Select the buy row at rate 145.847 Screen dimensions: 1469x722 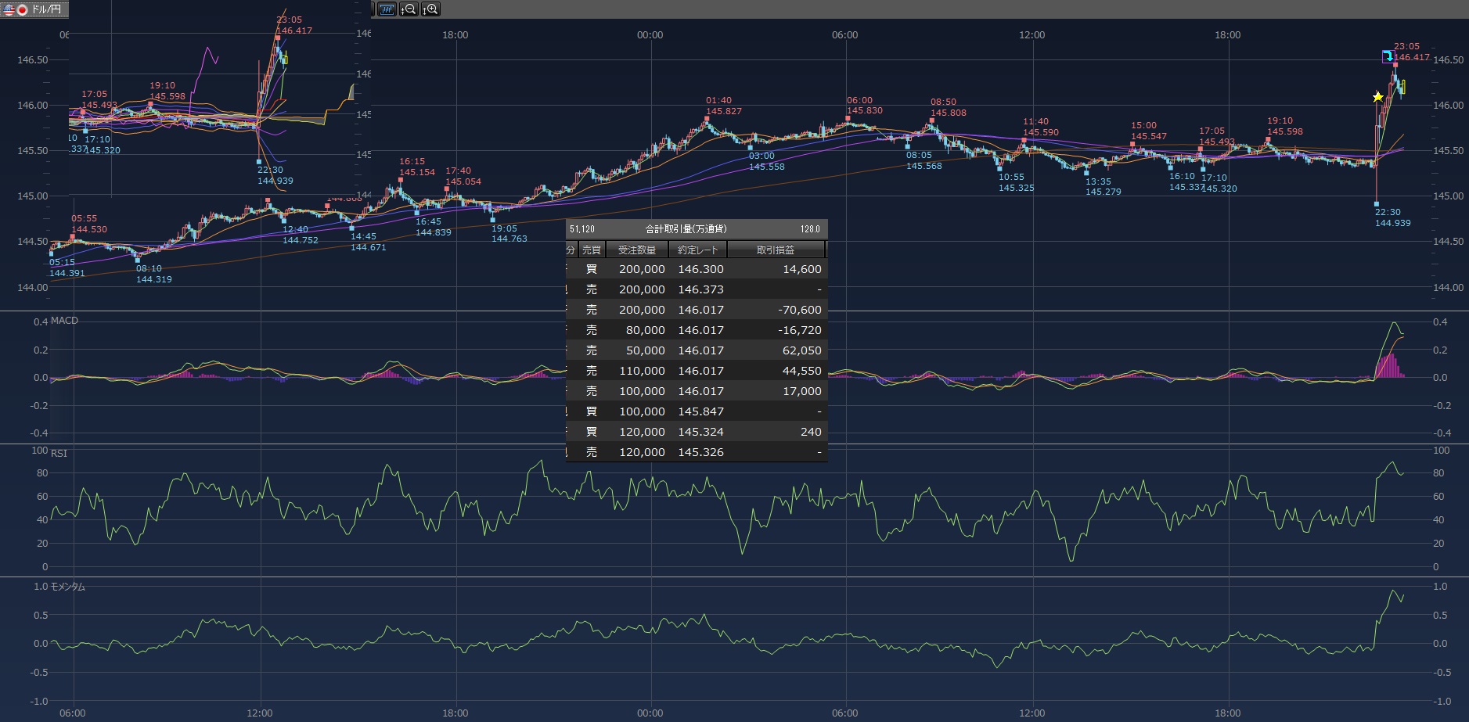tap(697, 411)
